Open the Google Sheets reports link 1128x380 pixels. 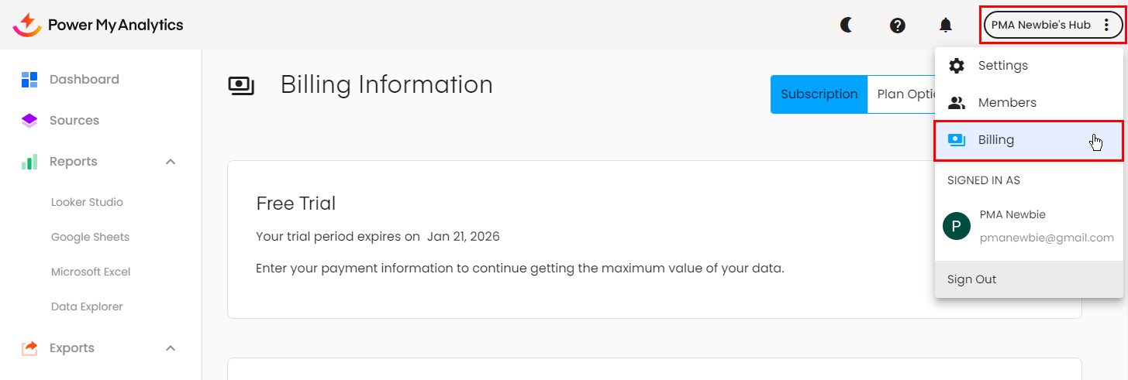pyautogui.click(x=90, y=237)
